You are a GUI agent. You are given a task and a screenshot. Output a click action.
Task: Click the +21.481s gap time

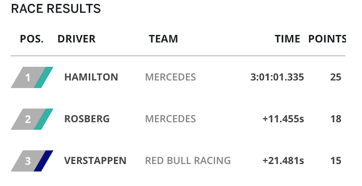(x=283, y=160)
